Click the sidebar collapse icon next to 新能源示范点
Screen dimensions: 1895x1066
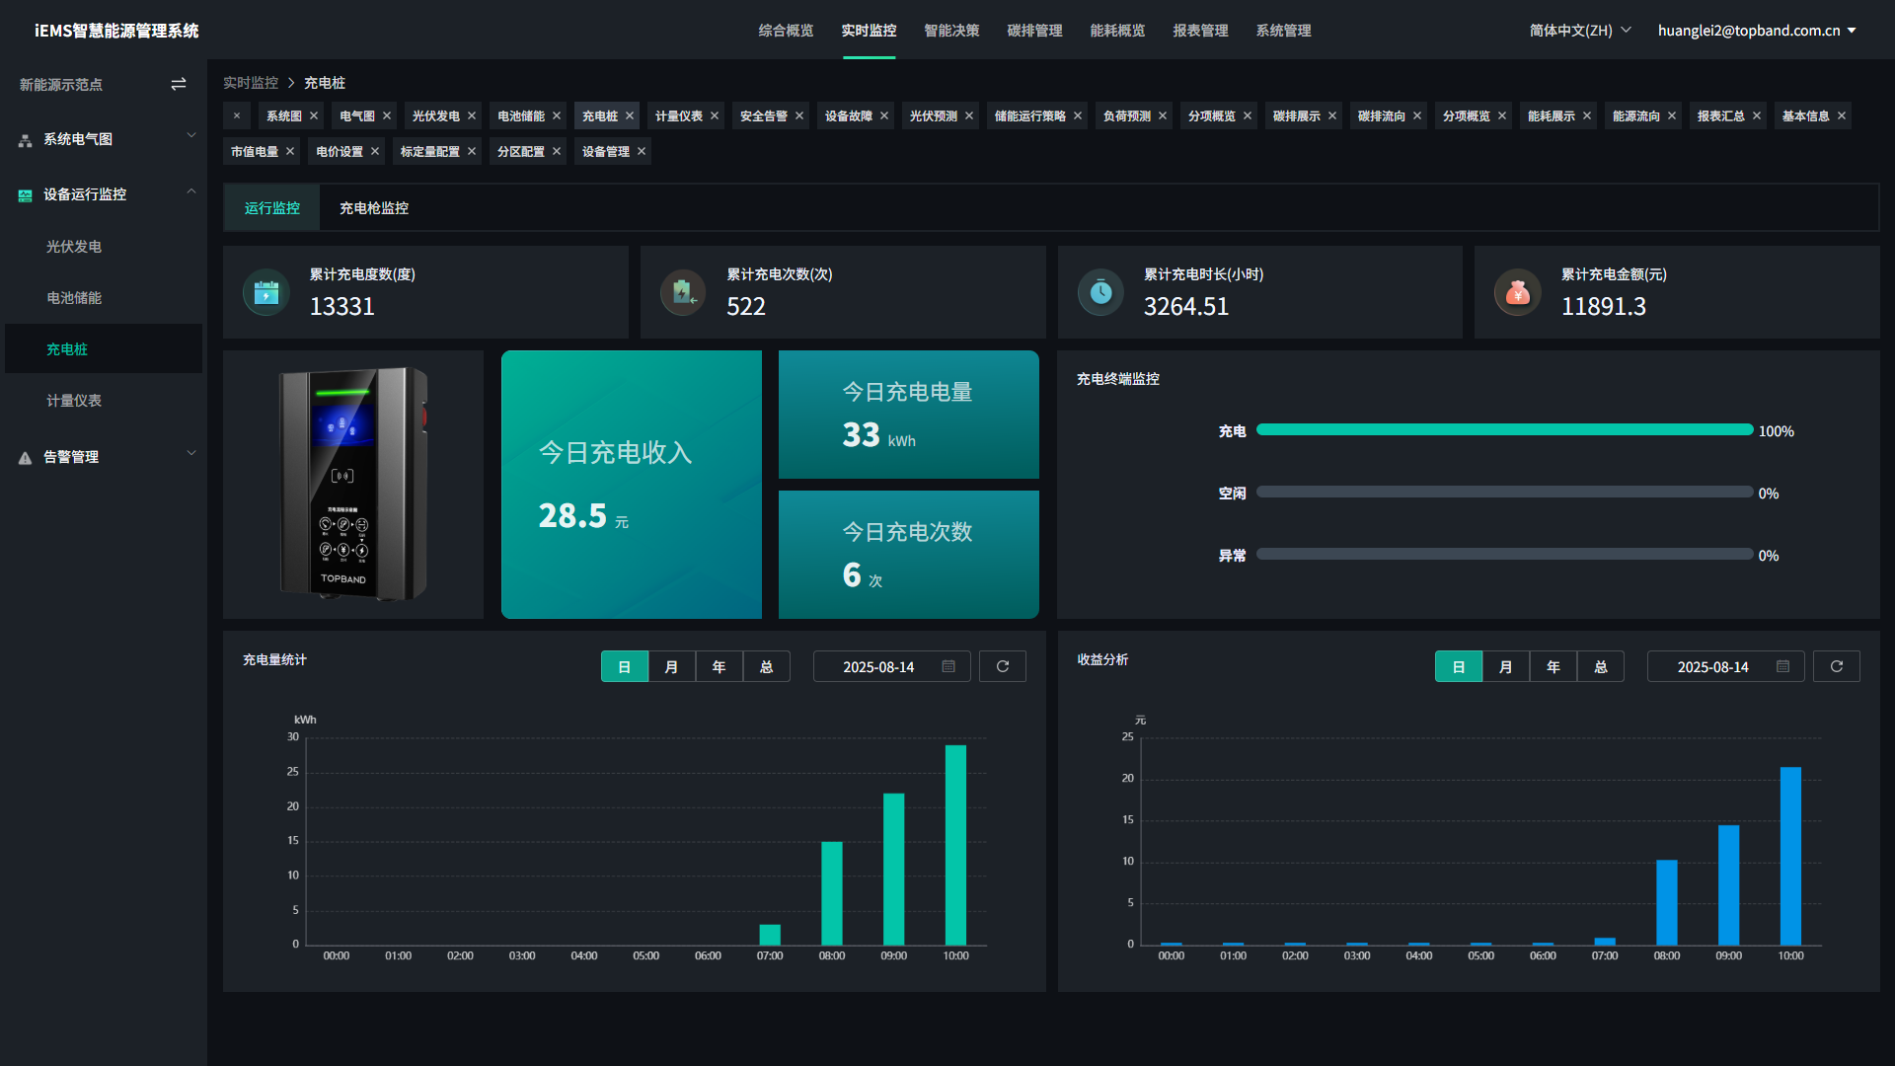[179, 84]
